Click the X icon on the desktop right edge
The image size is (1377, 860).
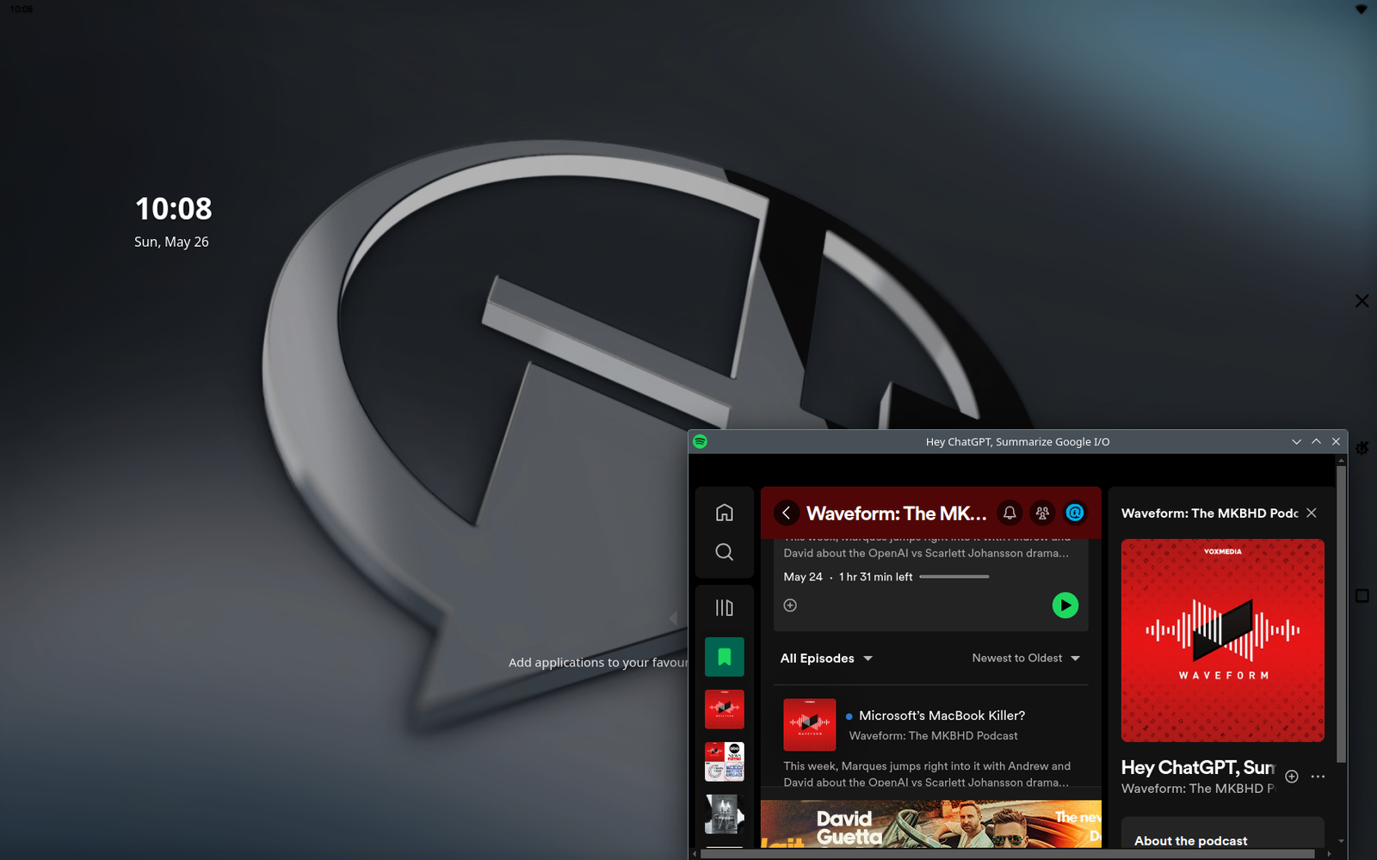tap(1362, 301)
